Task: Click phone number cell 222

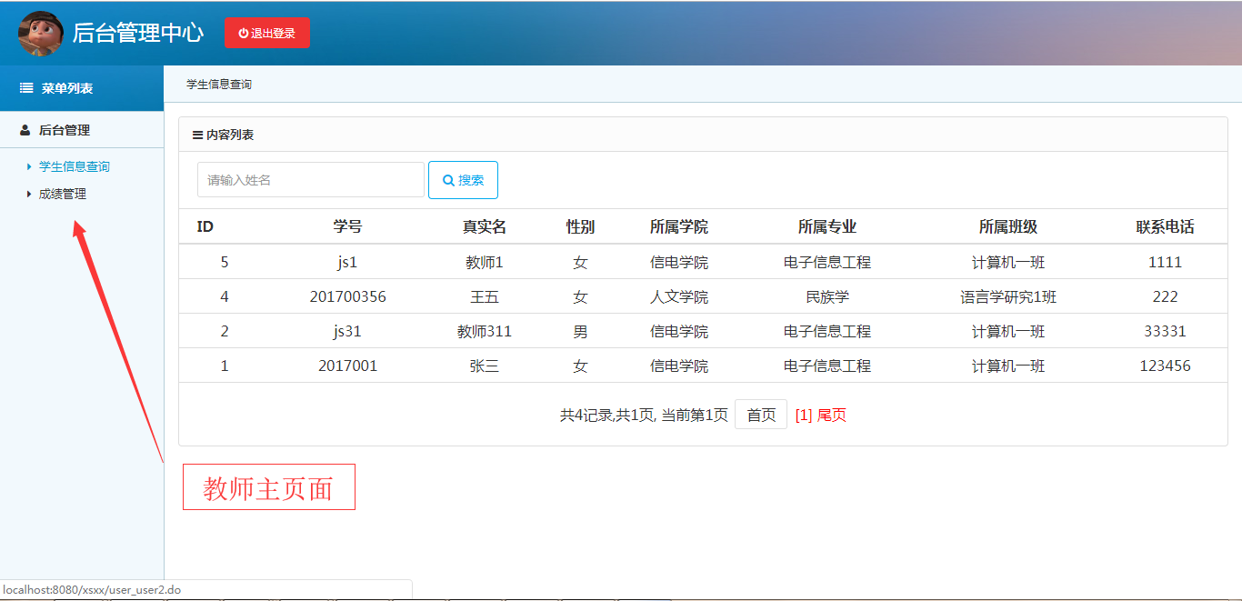Action: pyautogui.click(x=1165, y=296)
